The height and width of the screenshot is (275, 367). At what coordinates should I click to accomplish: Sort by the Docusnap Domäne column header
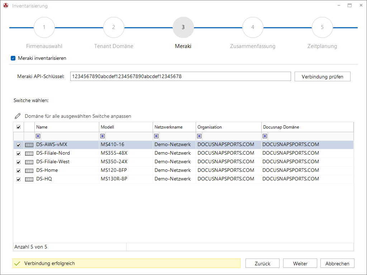click(x=307, y=127)
